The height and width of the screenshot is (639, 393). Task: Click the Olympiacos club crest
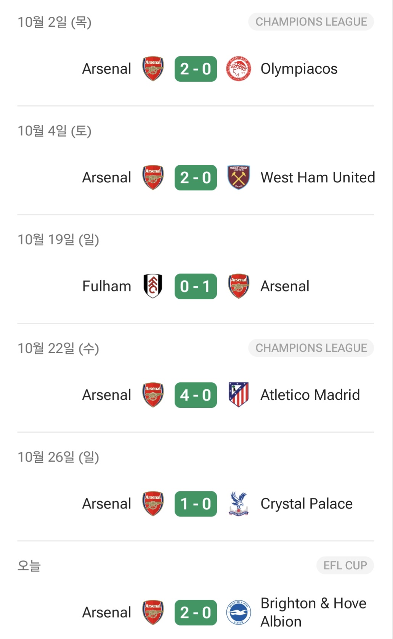[x=238, y=69]
